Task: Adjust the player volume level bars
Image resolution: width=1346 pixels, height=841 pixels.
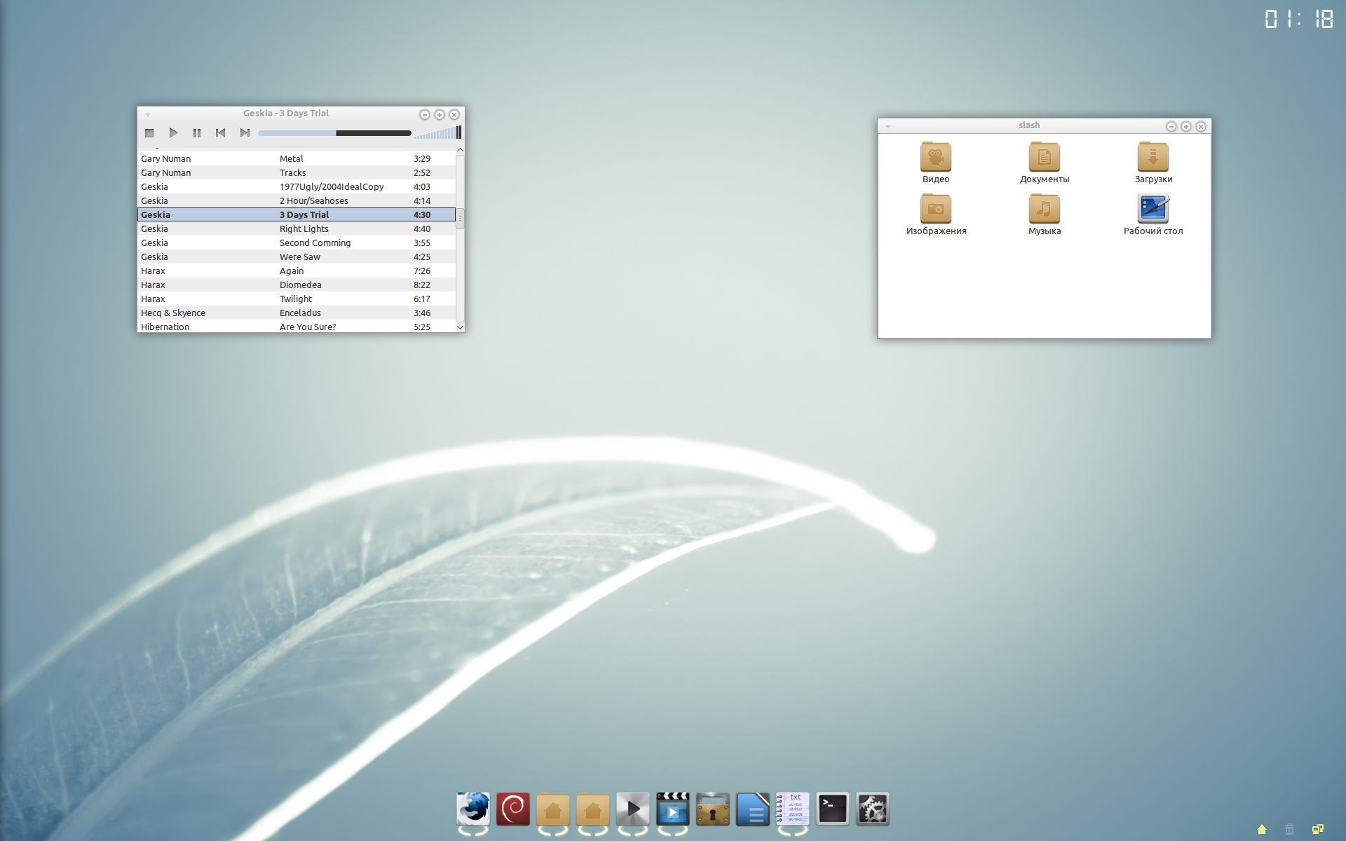Action: coord(436,133)
